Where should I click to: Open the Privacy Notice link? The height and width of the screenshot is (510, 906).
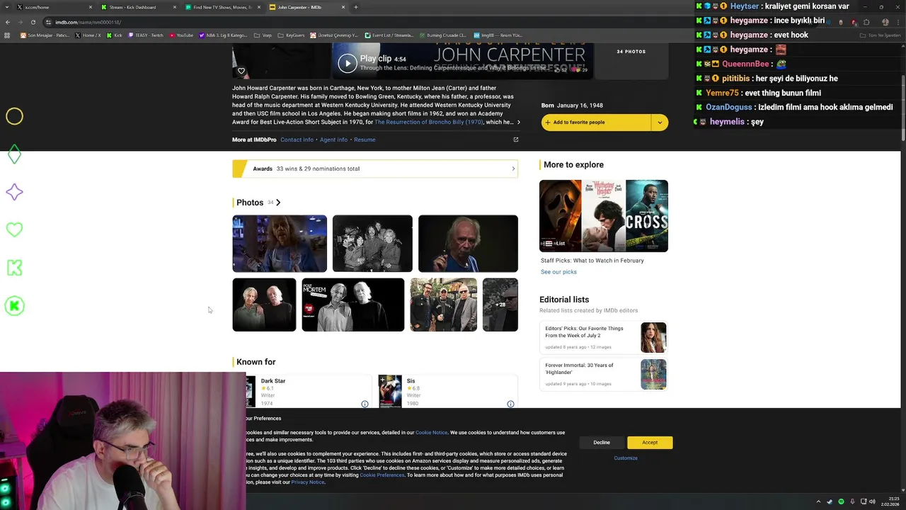[308, 482]
